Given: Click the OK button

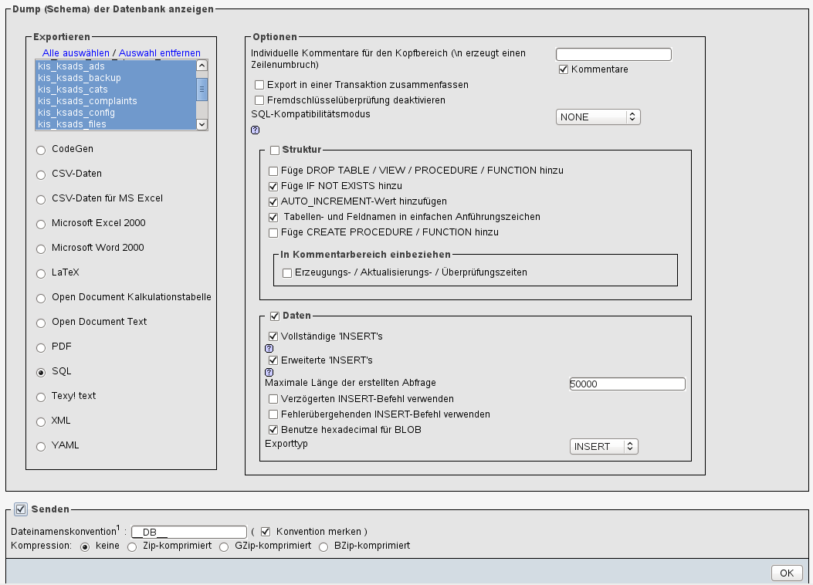Looking at the screenshot, I should click(787, 573).
